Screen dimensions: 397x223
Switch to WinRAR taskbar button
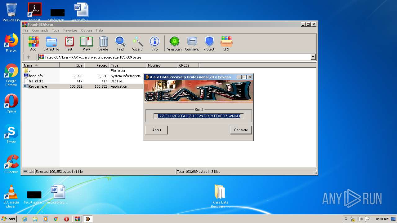tap(77, 219)
